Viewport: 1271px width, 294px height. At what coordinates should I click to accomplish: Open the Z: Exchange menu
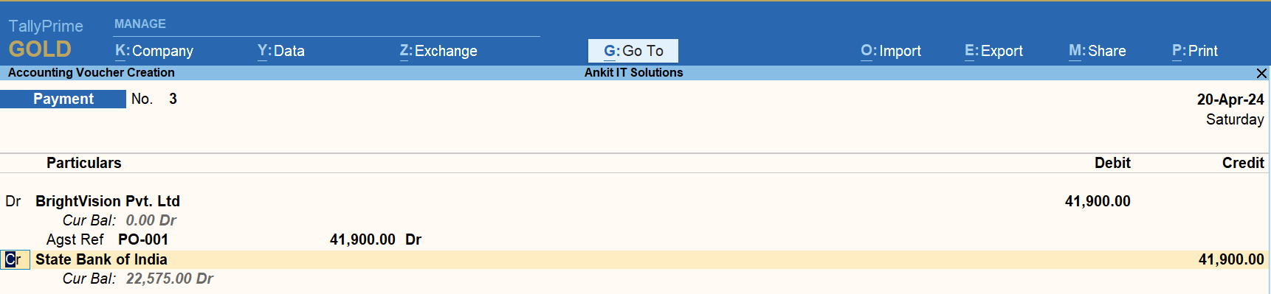[x=438, y=51]
